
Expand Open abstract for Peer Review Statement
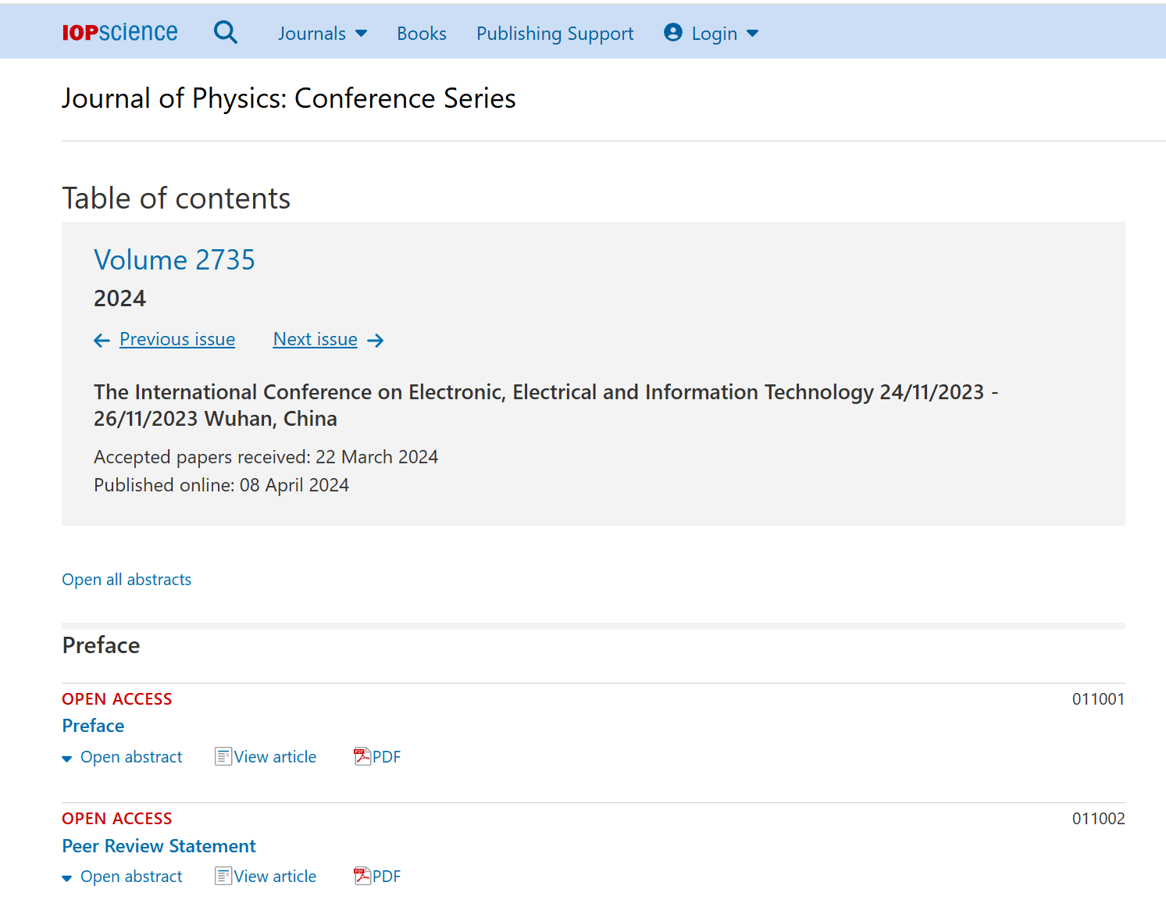[x=123, y=877]
